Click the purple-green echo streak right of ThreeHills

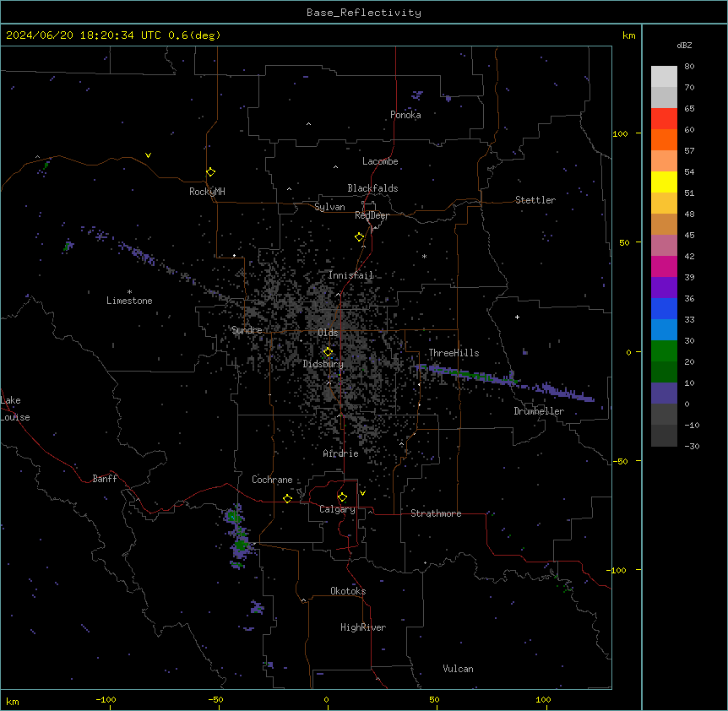click(503, 383)
